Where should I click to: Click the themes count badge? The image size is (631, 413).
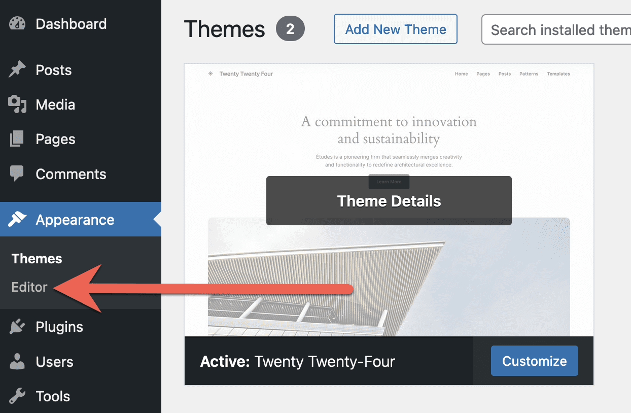pyautogui.click(x=290, y=29)
